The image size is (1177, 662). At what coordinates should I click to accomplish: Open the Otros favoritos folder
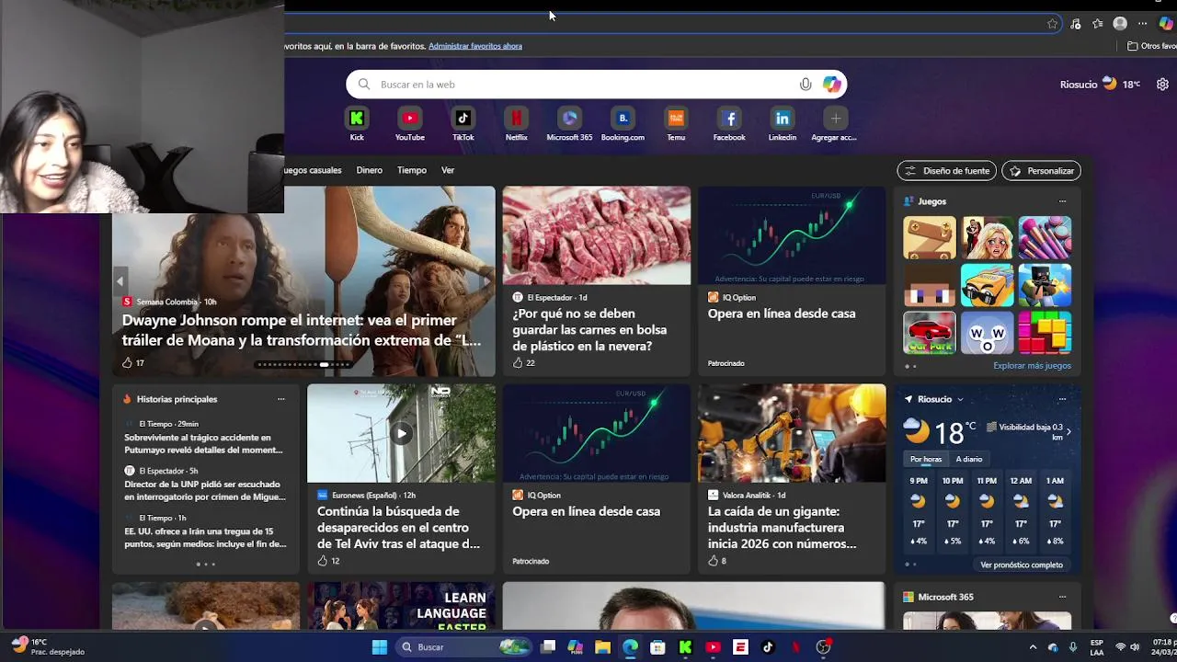pos(1151,46)
